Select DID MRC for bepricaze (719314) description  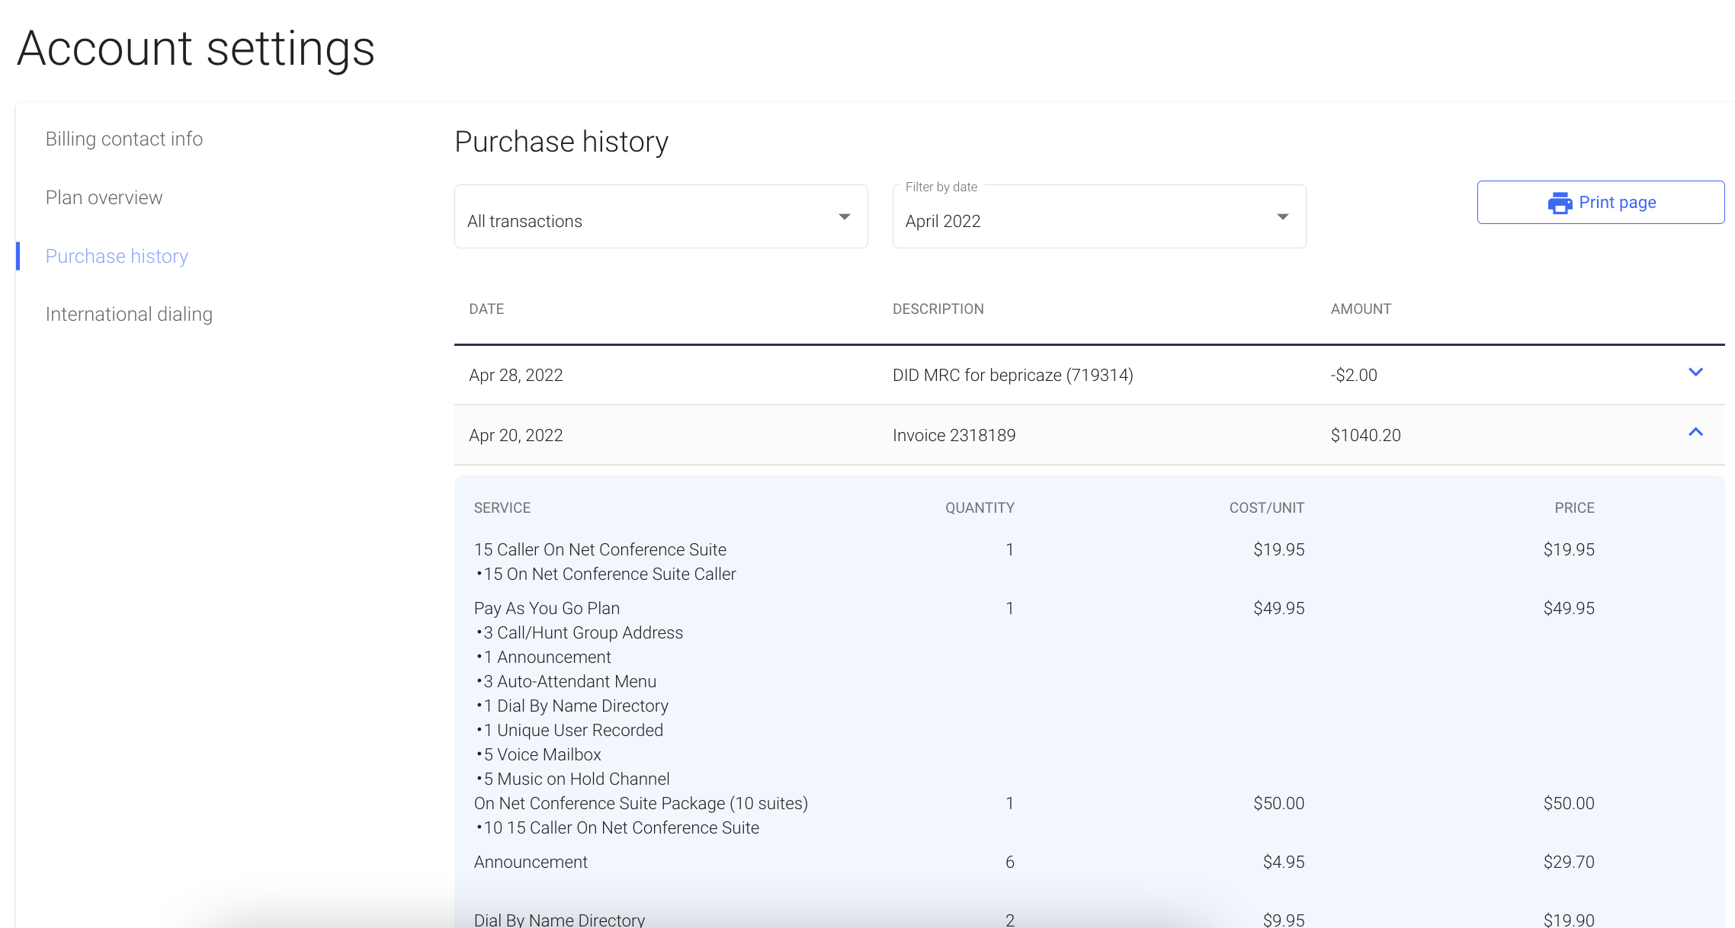pyautogui.click(x=1013, y=375)
